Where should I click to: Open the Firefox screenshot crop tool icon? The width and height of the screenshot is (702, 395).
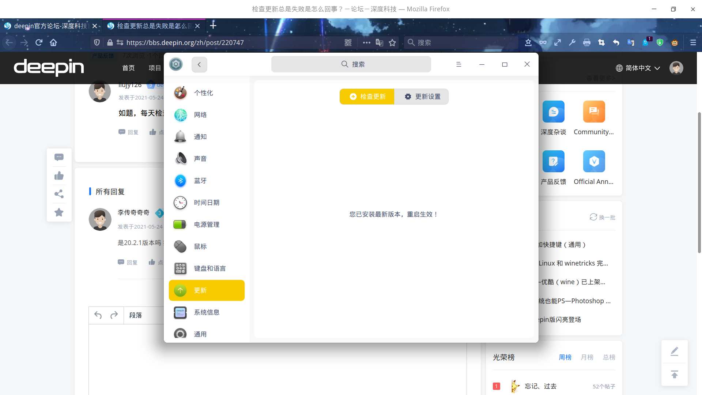tap(601, 43)
